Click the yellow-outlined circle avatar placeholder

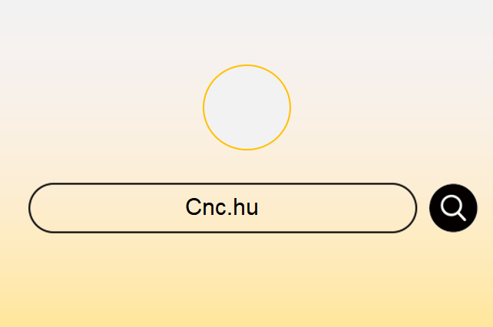[246, 107]
